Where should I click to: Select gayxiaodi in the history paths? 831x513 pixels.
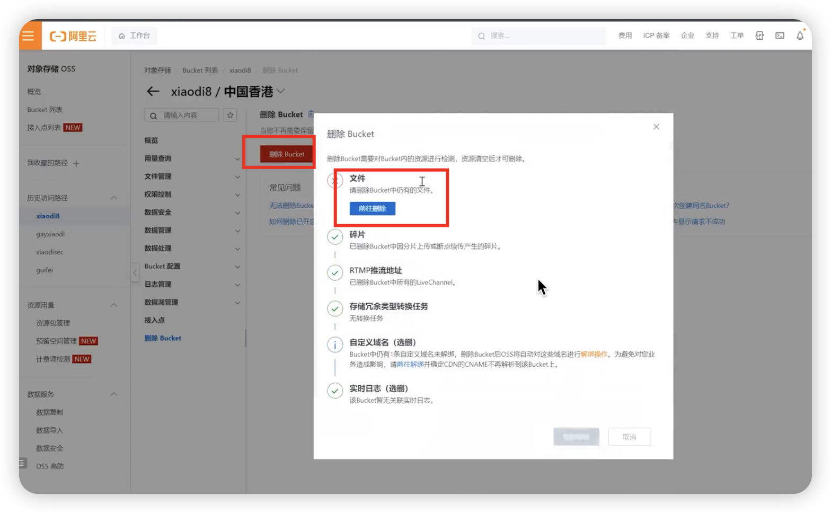50,234
